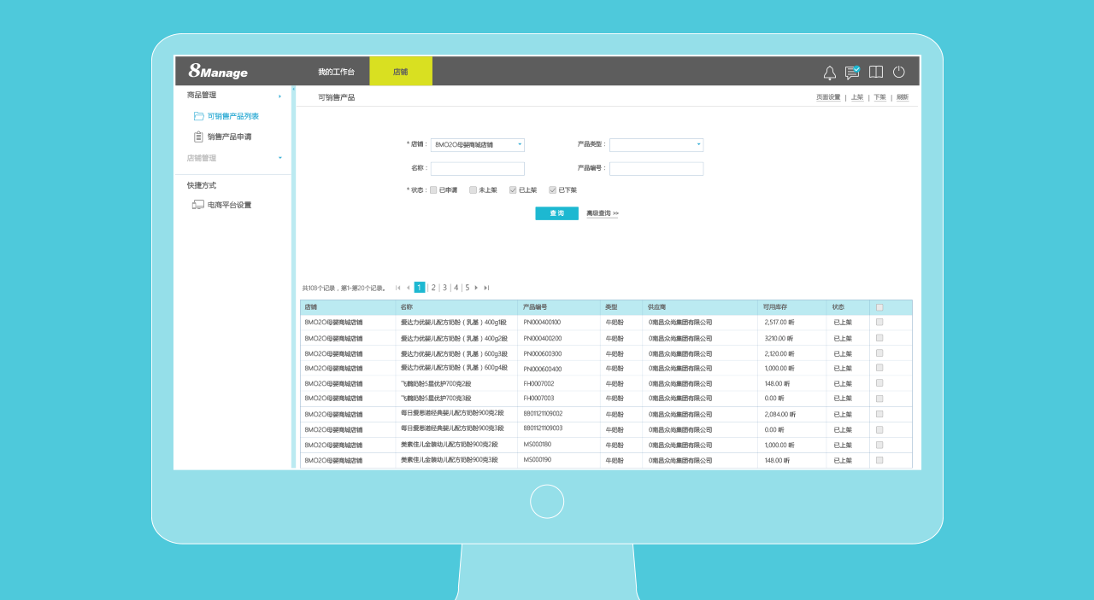Click the 产品编号 input field

coord(656,169)
